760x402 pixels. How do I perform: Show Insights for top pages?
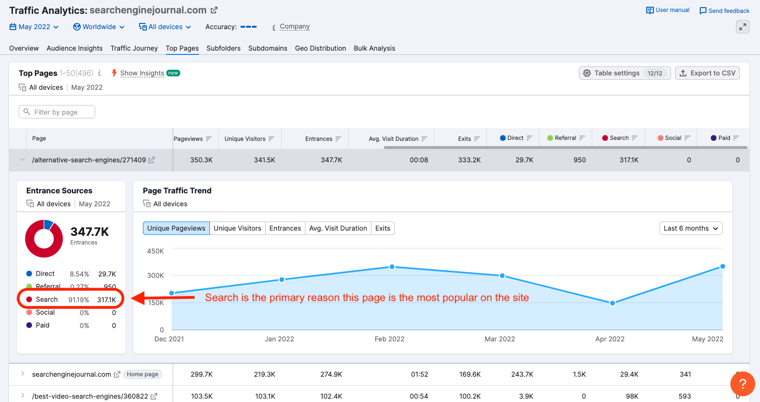(x=142, y=73)
